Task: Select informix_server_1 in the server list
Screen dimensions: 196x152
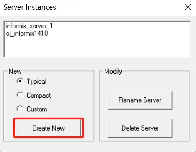Action: [29, 26]
